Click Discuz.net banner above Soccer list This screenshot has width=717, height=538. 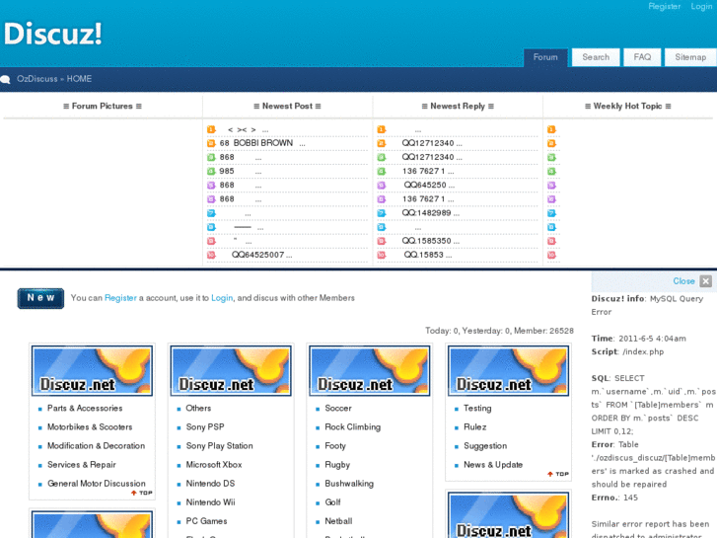point(370,370)
